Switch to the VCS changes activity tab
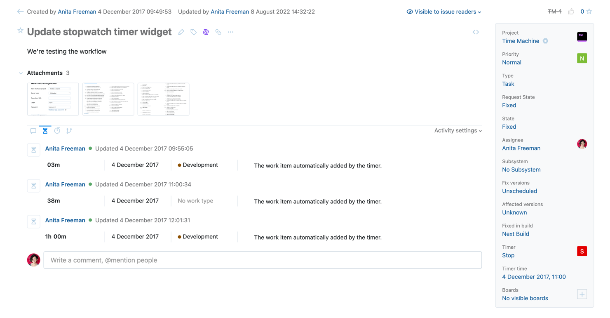 point(69,131)
